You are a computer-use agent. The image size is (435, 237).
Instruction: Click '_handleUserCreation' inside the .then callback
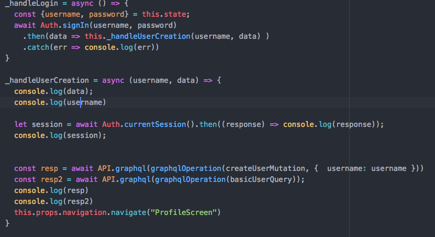[149, 36]
